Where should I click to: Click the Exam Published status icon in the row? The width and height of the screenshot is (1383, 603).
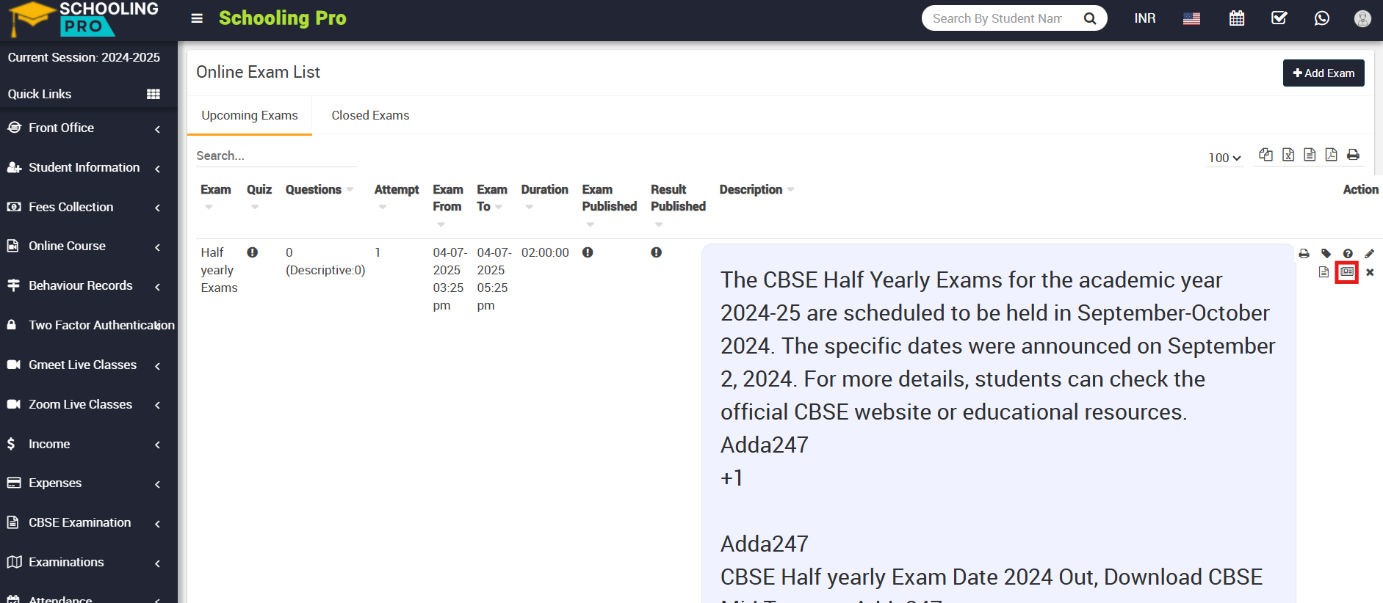click(x=588, y=252)
